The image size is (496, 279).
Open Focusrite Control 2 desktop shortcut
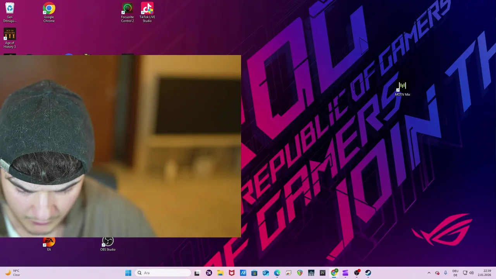coord(127,12)
